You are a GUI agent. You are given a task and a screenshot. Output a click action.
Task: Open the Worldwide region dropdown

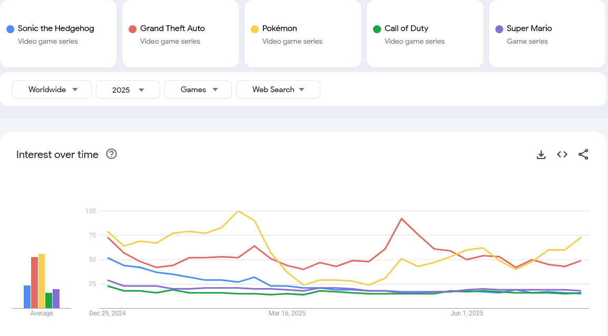pos(52,90)
